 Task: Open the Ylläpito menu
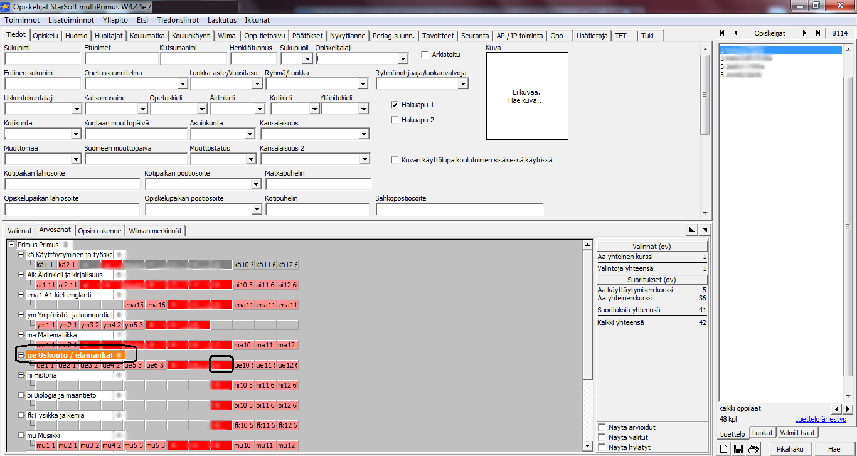click(115, 20)
